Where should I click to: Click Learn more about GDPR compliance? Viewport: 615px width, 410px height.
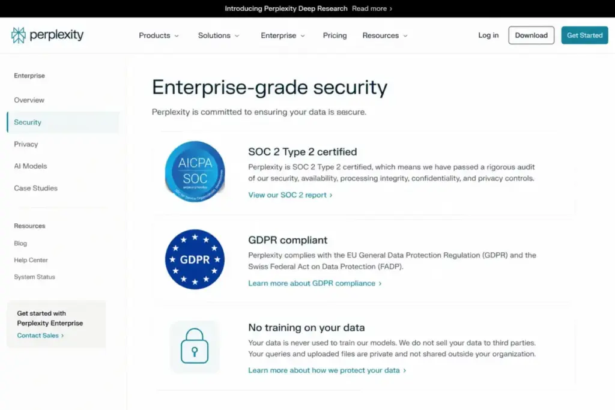click(x=315, y=283)
